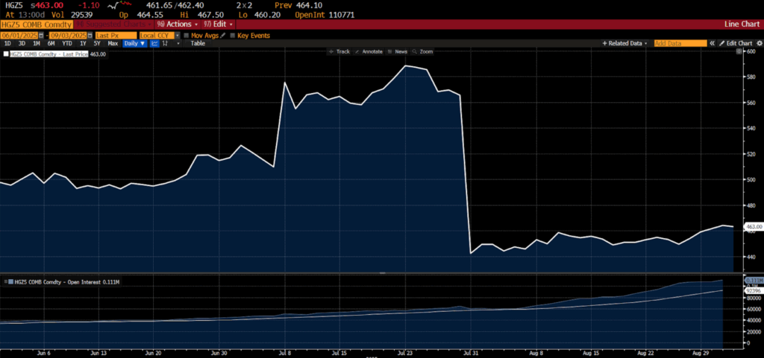Click the Mov Avgs pencil edit icon
This screenshot has width=764, height=358.
[x=222, y=35]
